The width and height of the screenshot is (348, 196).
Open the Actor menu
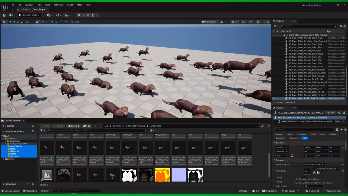pos(79,5)
